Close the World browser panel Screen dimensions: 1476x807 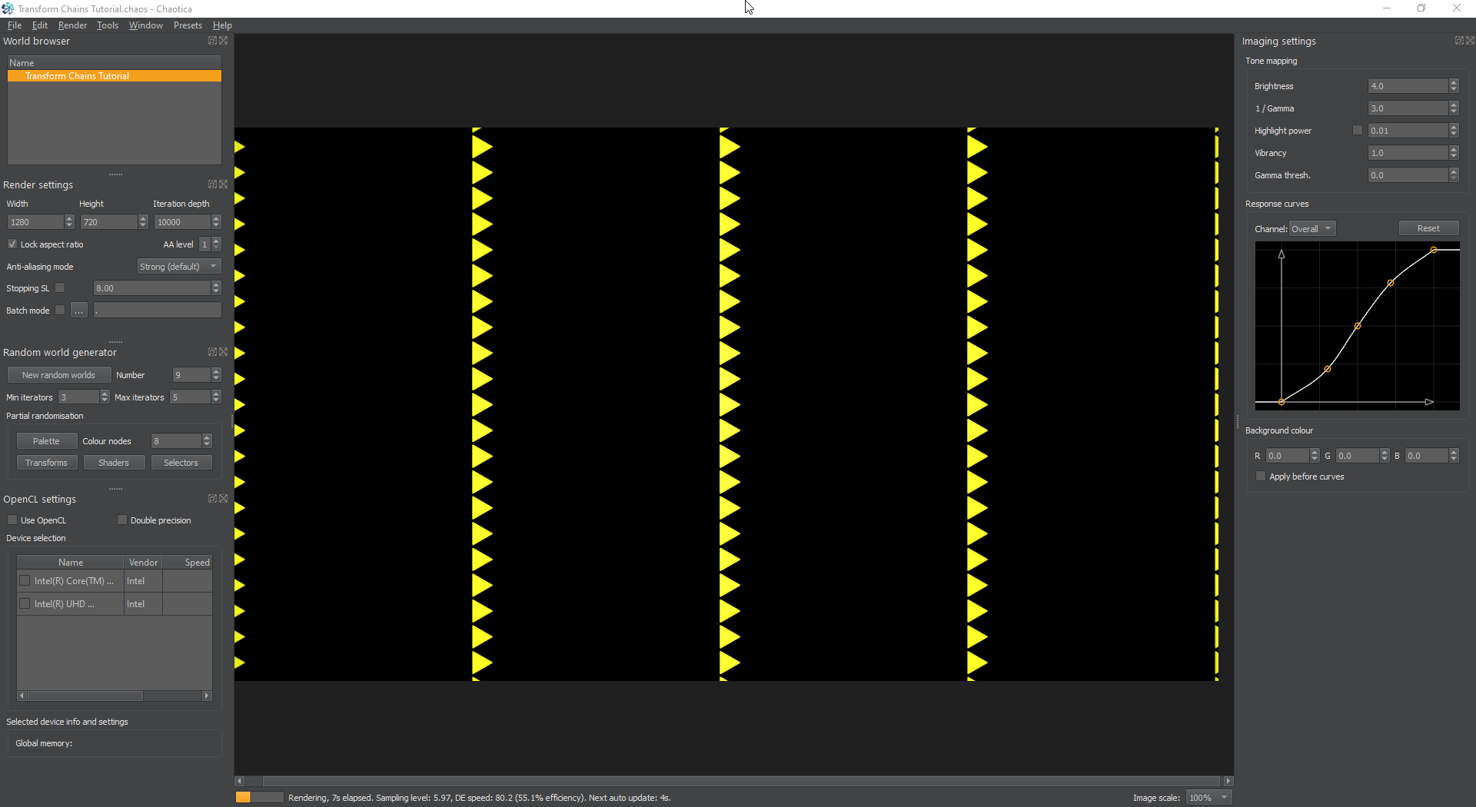(224, 41)
